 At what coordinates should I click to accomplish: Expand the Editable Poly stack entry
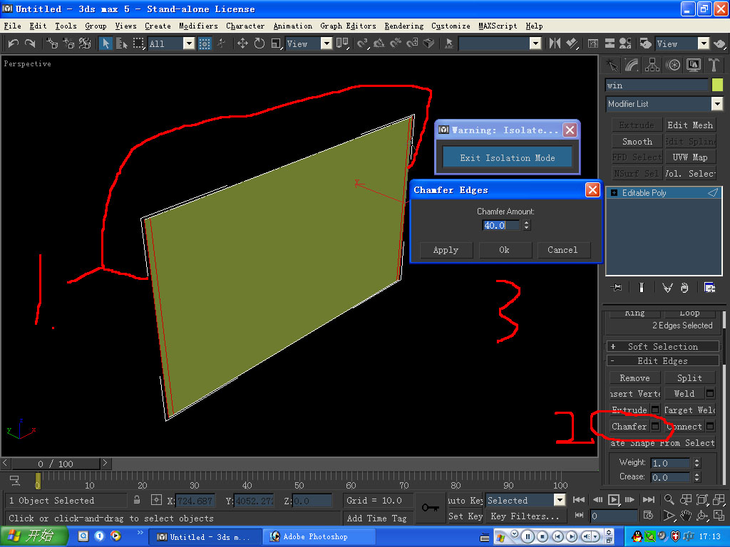[x=614, y=192]
